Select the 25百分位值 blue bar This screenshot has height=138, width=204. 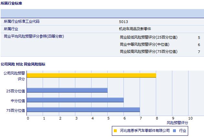coord(67,90)
